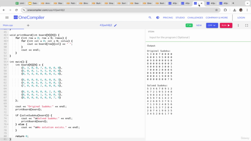Open the STUDIO link
251x141 pixels.
pyautogui.click(x=180, y=18)
